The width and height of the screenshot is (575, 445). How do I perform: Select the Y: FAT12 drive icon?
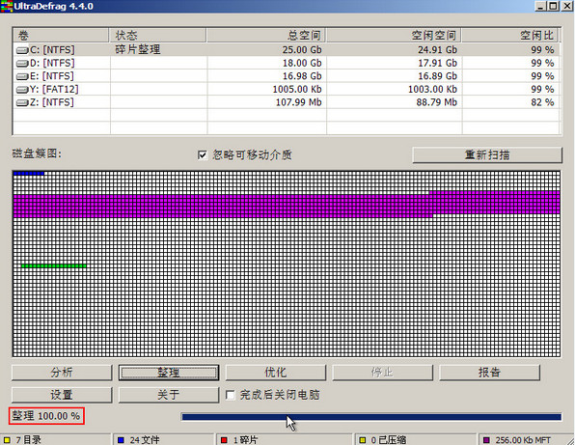22,90
